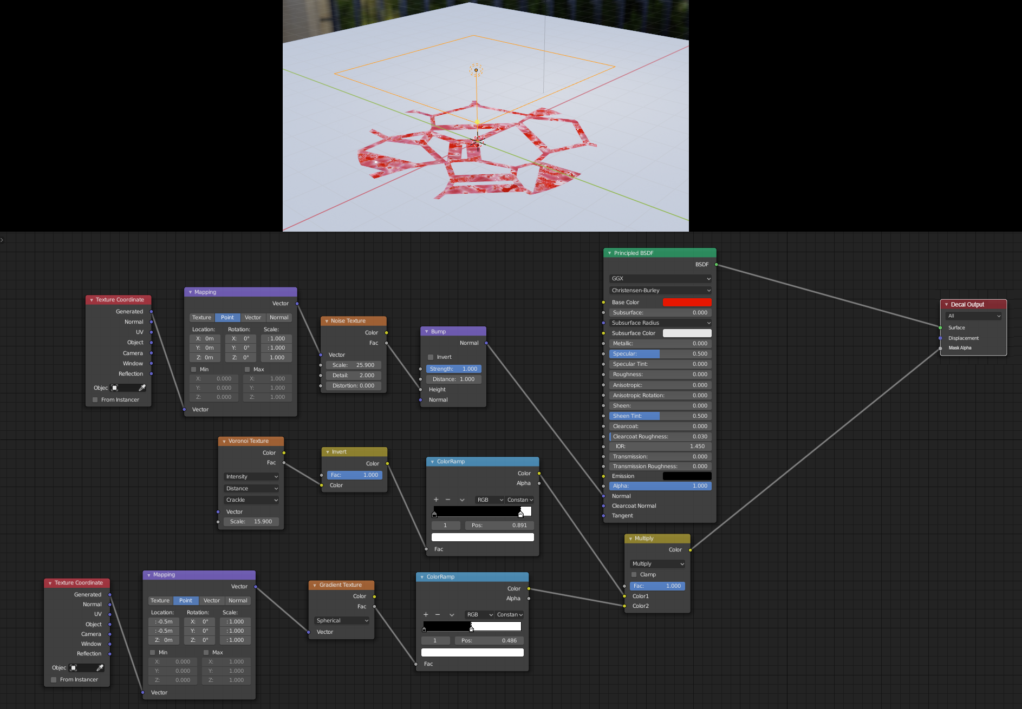Viewport: 1022px width, 709px height.
Task: Collapse the Decal Output node
Action: [x=946, y=304]
